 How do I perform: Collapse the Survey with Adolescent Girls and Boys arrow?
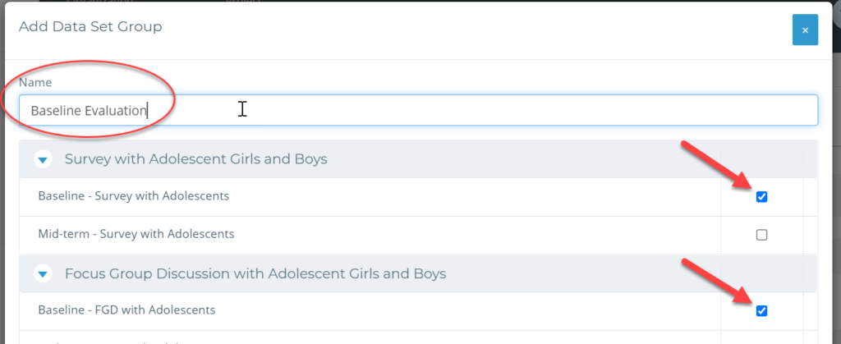click(x=43, y=159)
